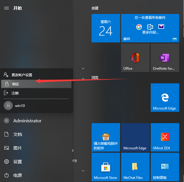Screen dimensions: 184x182
Task: Launch the XMind ZEN tile
Action: tap(165, 137)
